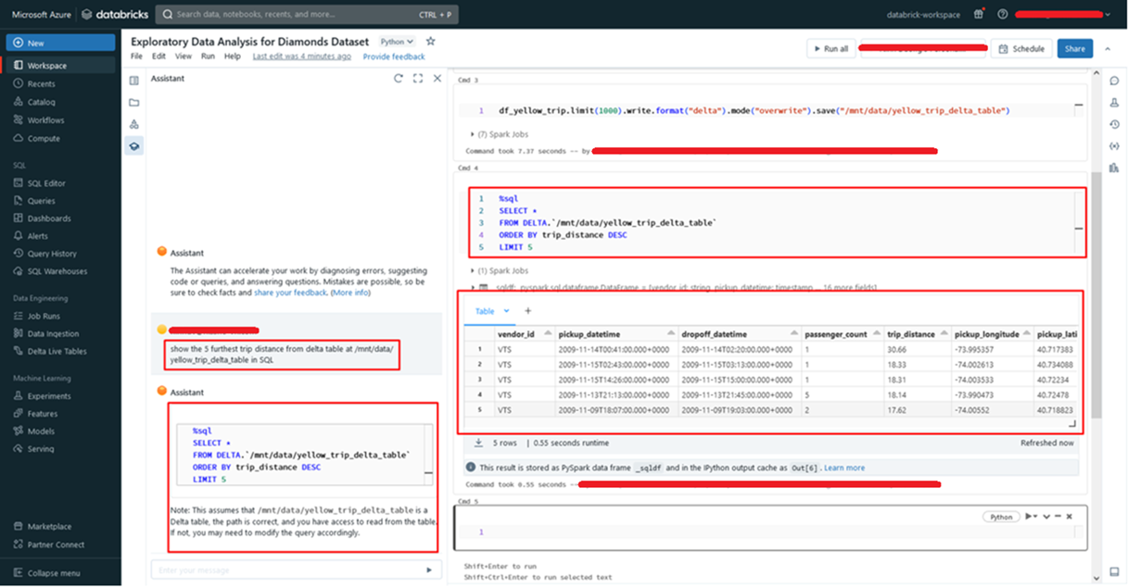The height and width of the screenshot is (587, 1128).
Task: Refresh the Assistant conversation
Action: 399,79
